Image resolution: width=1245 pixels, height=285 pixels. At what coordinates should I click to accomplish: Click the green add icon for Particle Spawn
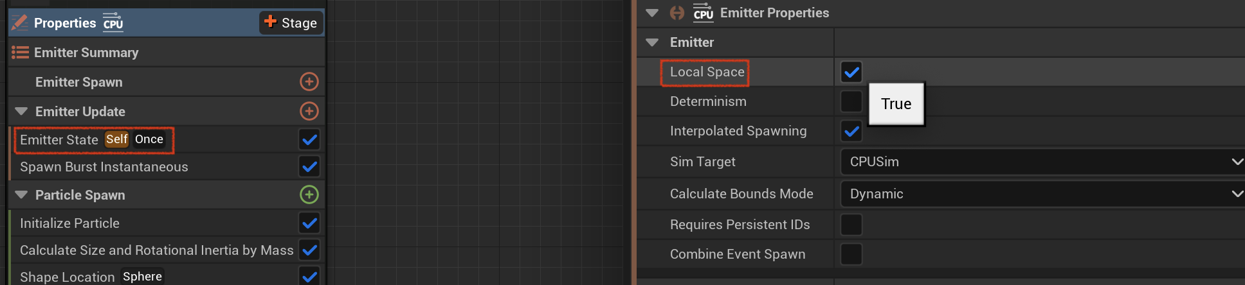pyautogui.click(x=309, y=194)
